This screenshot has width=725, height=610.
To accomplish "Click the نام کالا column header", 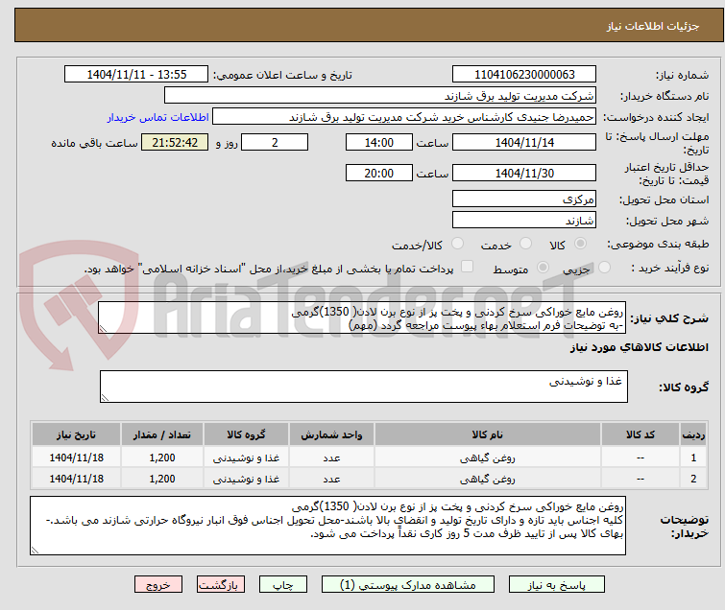I will 488,434.
